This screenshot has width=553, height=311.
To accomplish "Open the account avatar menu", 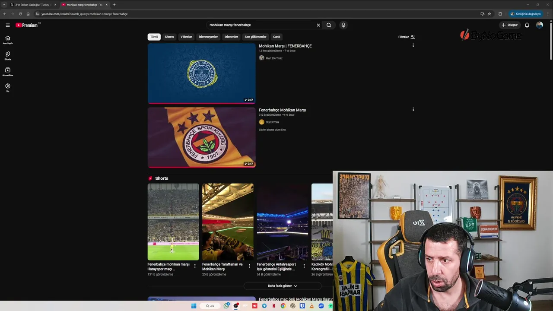I will [540, 25].
